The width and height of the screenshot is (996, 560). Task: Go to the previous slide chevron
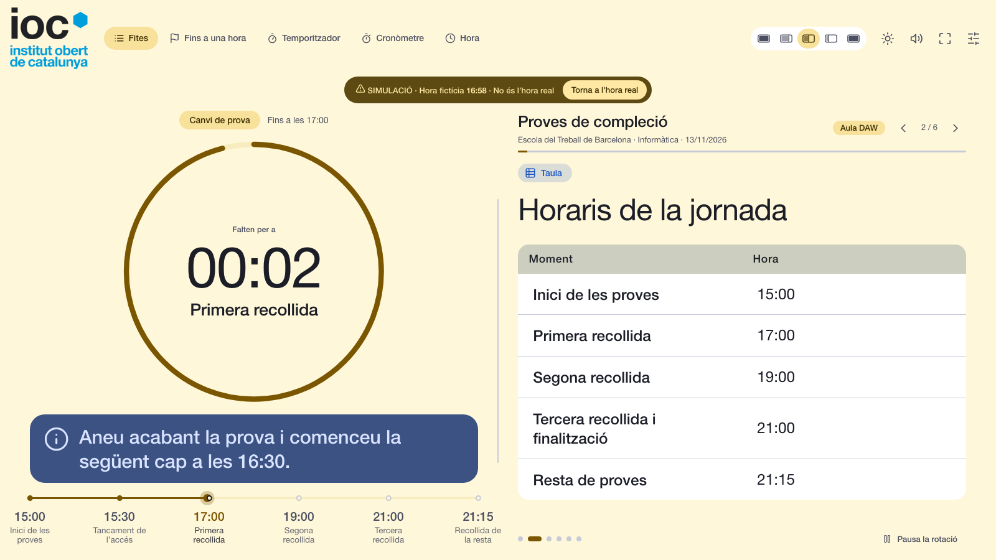coord(903,128)
